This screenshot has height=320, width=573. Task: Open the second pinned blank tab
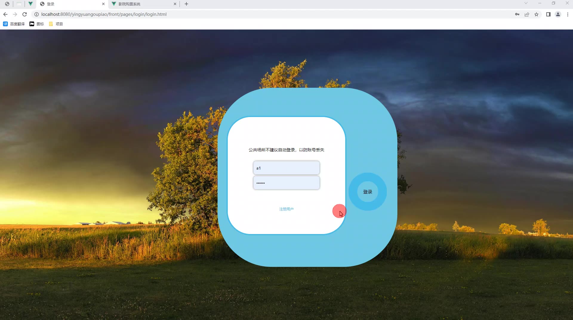[x=19, y=4]
